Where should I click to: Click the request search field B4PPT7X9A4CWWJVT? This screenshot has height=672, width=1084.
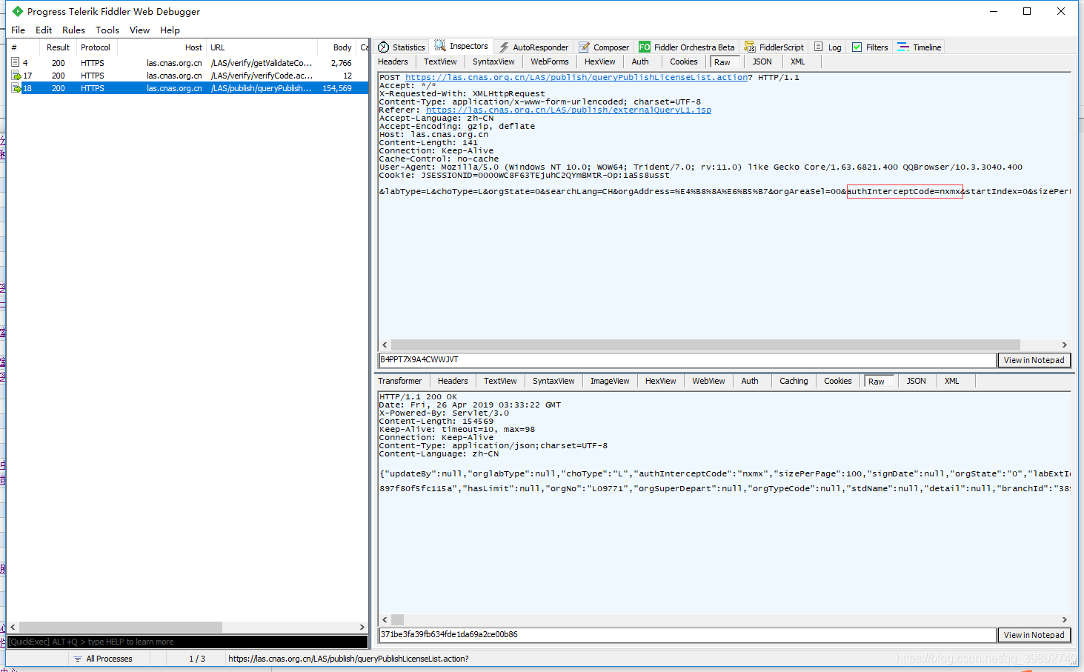687,360
